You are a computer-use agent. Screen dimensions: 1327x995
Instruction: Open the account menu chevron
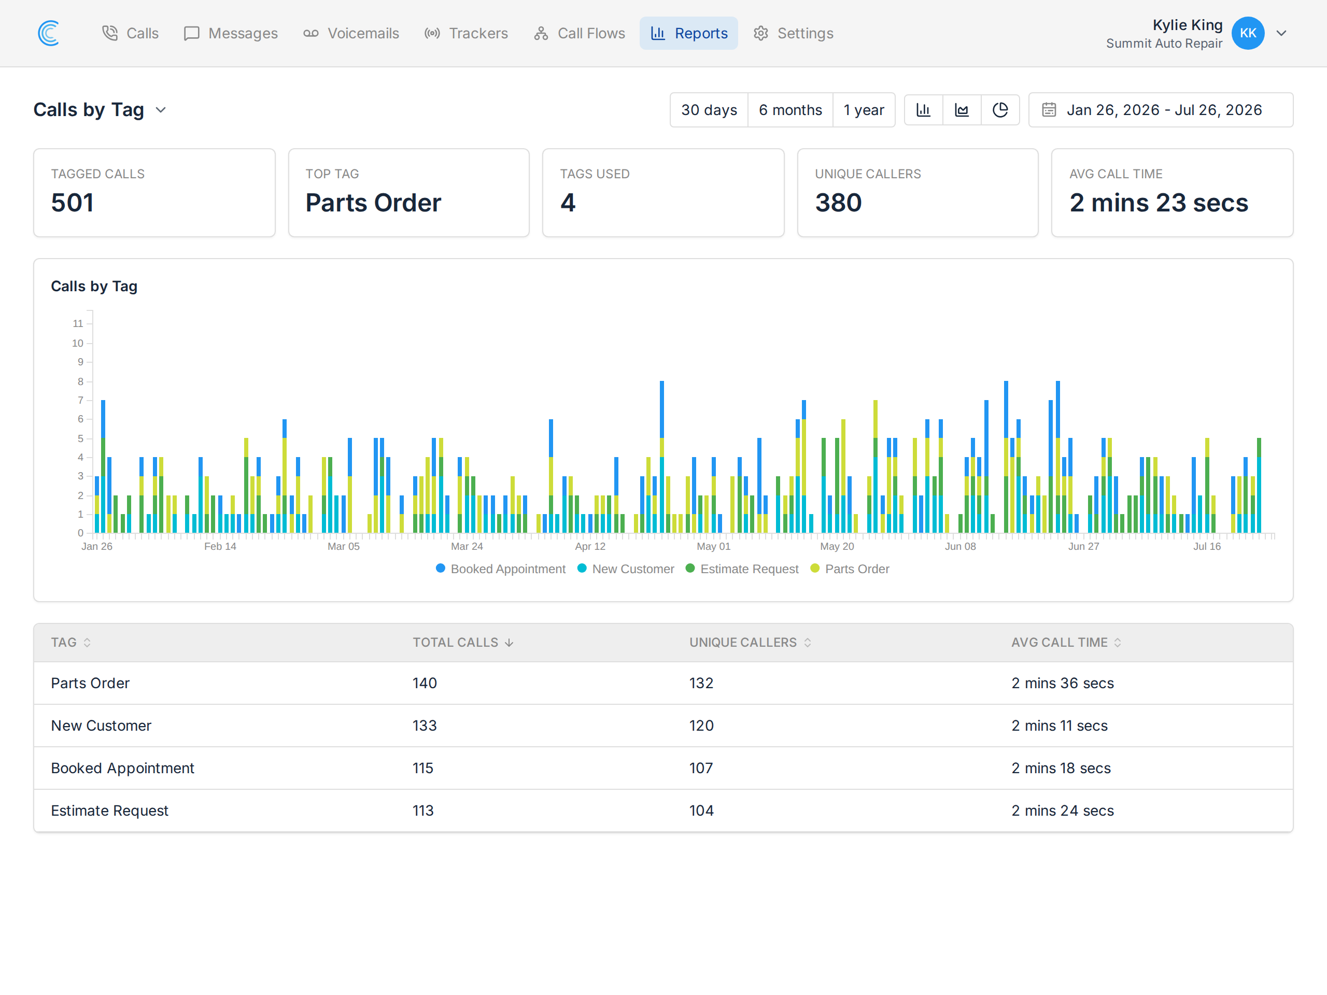pyautogui.click(x=1281, y=33)
